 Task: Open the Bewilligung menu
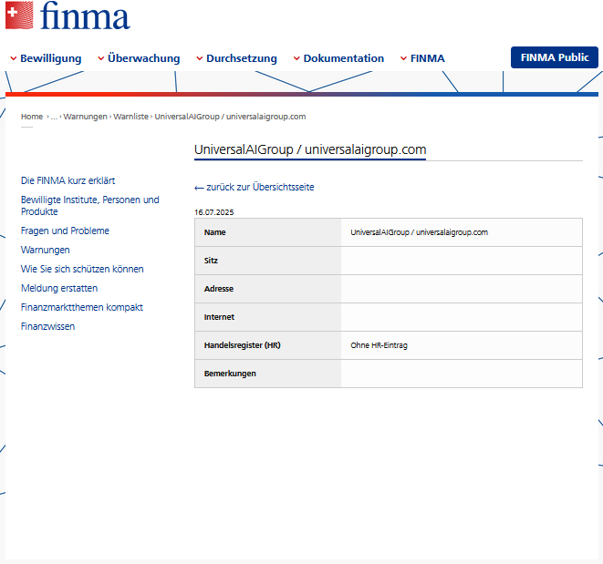coord(51,58)
